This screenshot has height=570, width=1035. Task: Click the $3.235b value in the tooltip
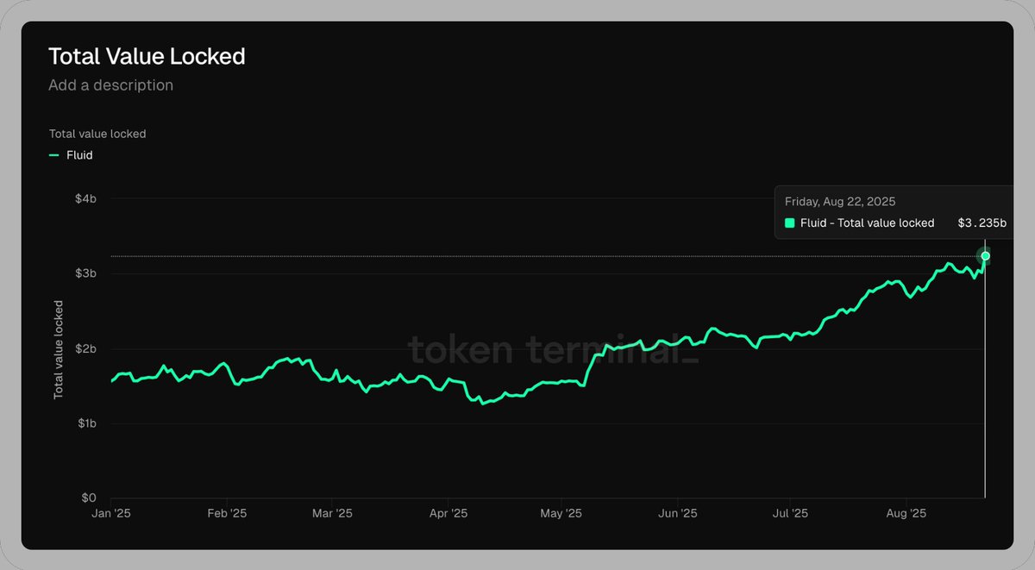pyautogui.click(x=982, y=222)
